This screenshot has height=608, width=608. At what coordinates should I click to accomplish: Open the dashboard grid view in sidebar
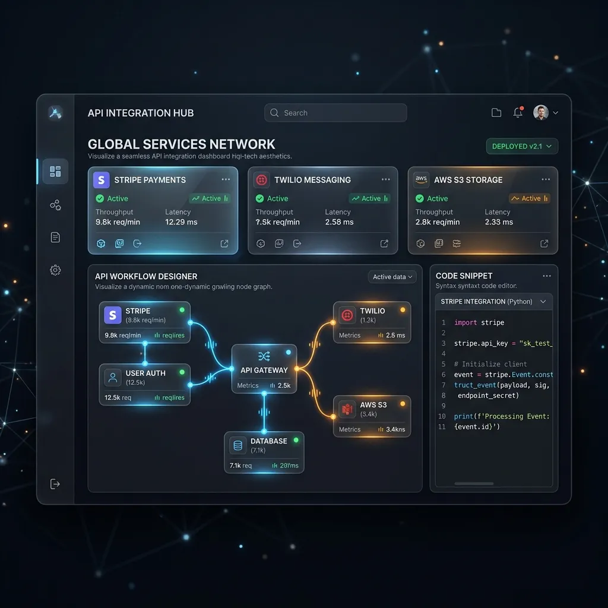click(55, 172)
